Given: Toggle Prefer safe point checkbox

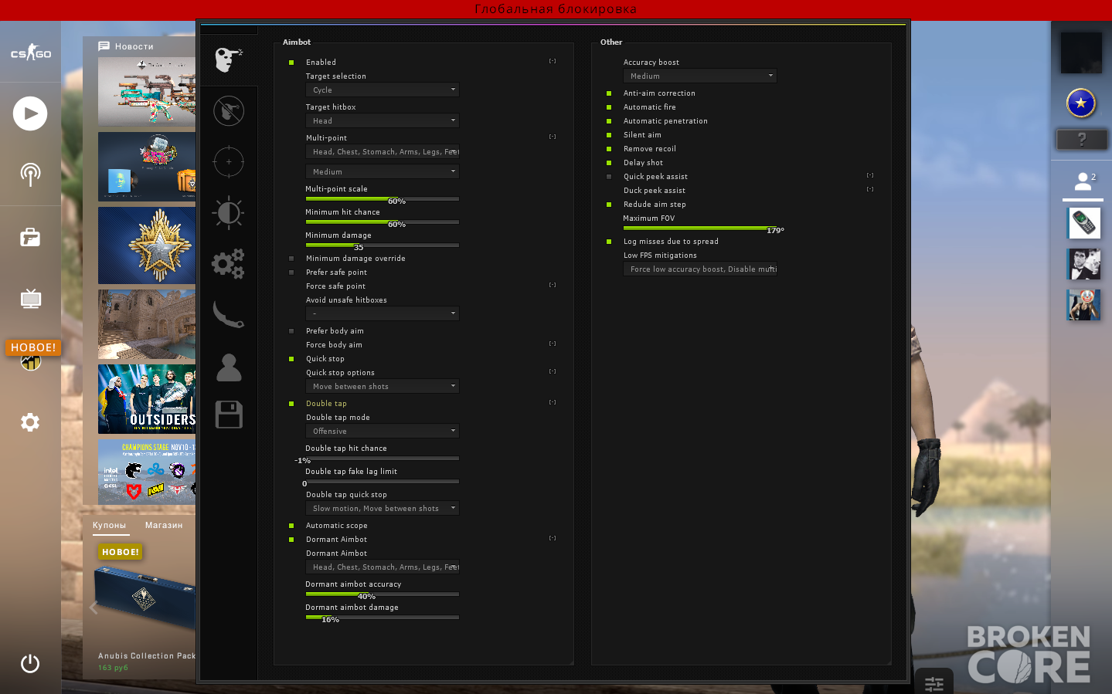Looking at the screenshot, I should coord(291,273).
